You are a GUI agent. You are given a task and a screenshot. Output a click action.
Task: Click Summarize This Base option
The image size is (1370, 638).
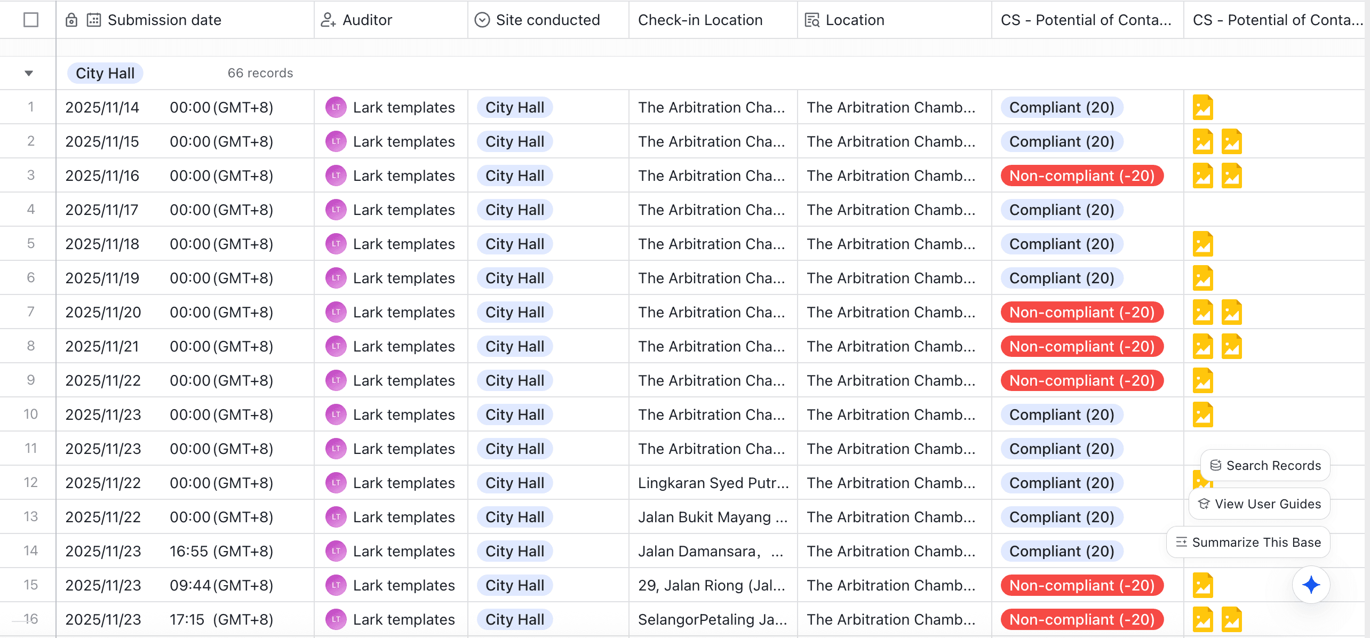coord(1248,543)
